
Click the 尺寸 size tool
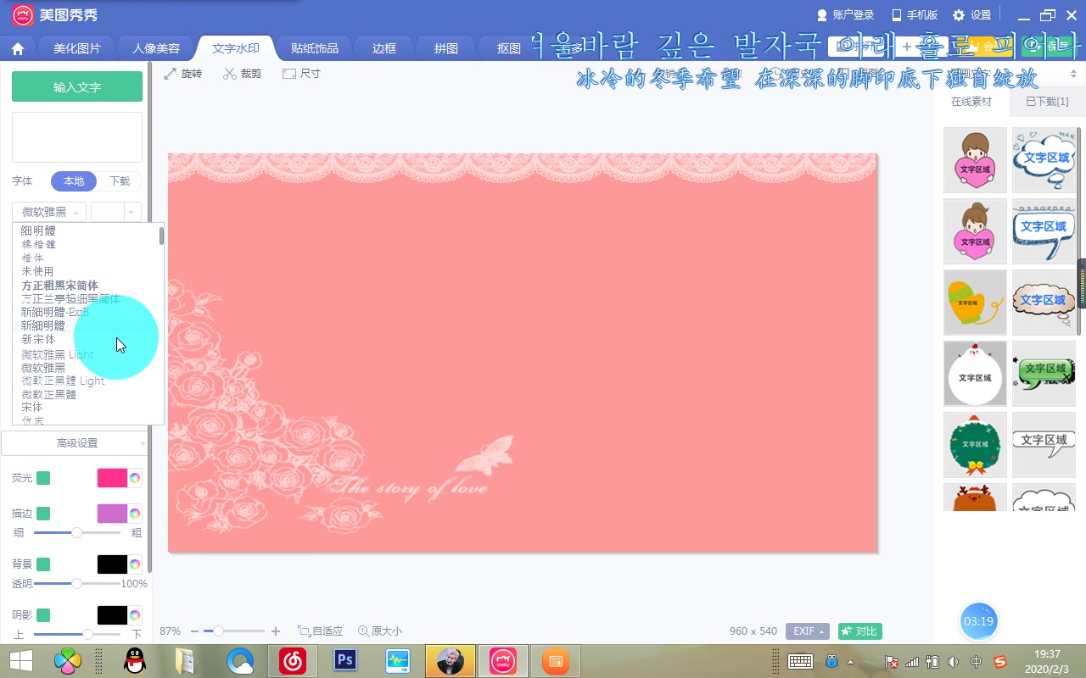pos(301,74)
